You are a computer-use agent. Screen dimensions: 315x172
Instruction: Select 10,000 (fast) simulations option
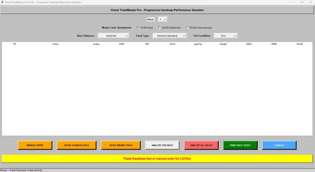pyautogui.click(x=138, y=28)
